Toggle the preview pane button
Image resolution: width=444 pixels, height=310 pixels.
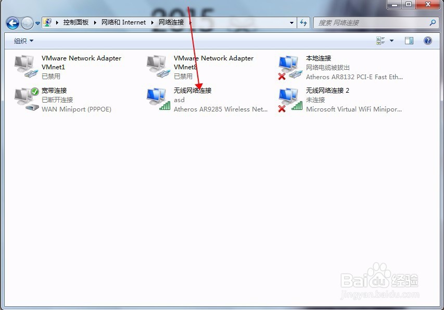point(409,40)
